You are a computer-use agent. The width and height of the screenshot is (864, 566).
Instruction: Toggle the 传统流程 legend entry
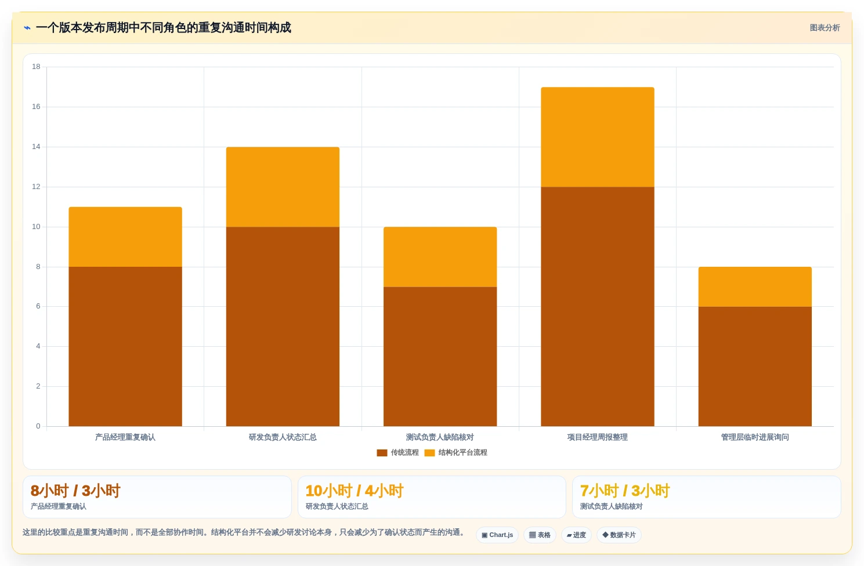tap(397, 452)
